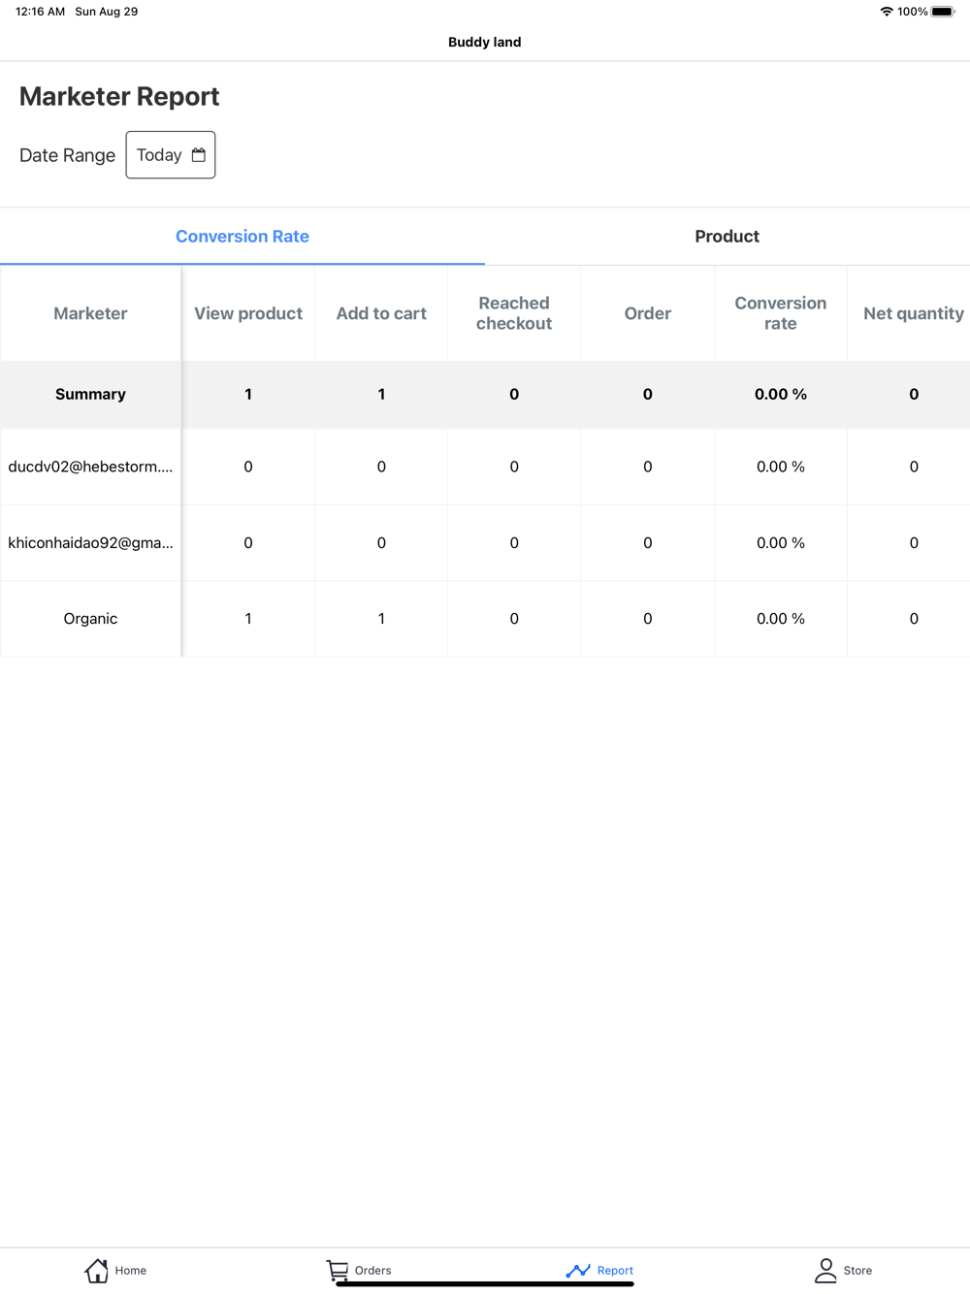This screenshot has height=1294, width=970.
Task: Click the Marketer column header
Action: pos(90,313)
